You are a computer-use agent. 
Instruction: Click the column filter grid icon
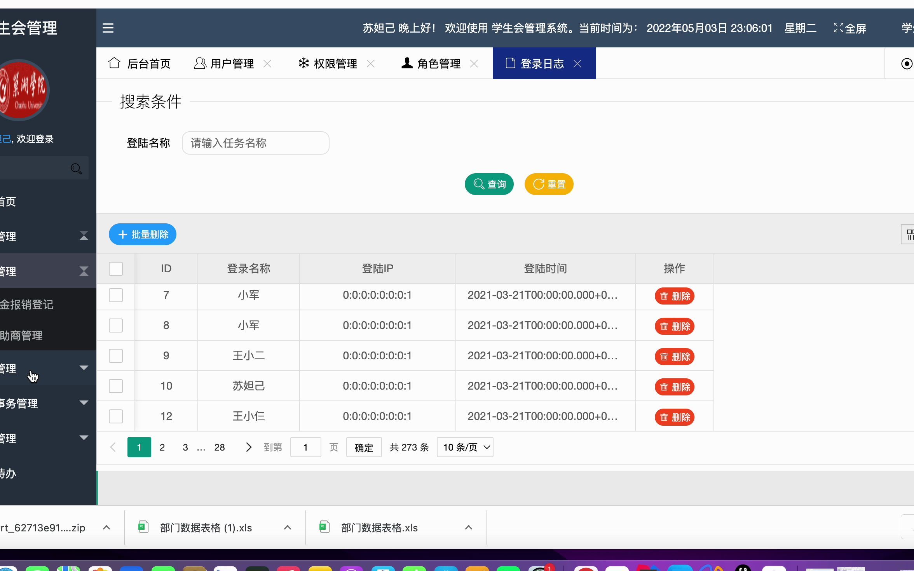pos(909,234)
